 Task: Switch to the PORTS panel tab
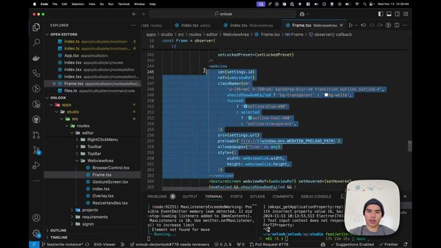point(236,197)
